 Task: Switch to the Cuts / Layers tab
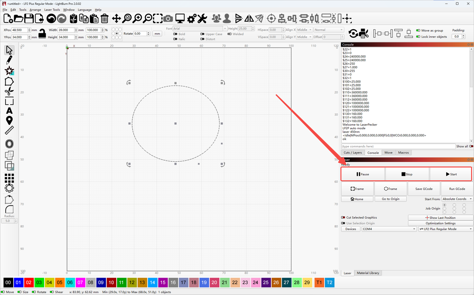[353, 152]
